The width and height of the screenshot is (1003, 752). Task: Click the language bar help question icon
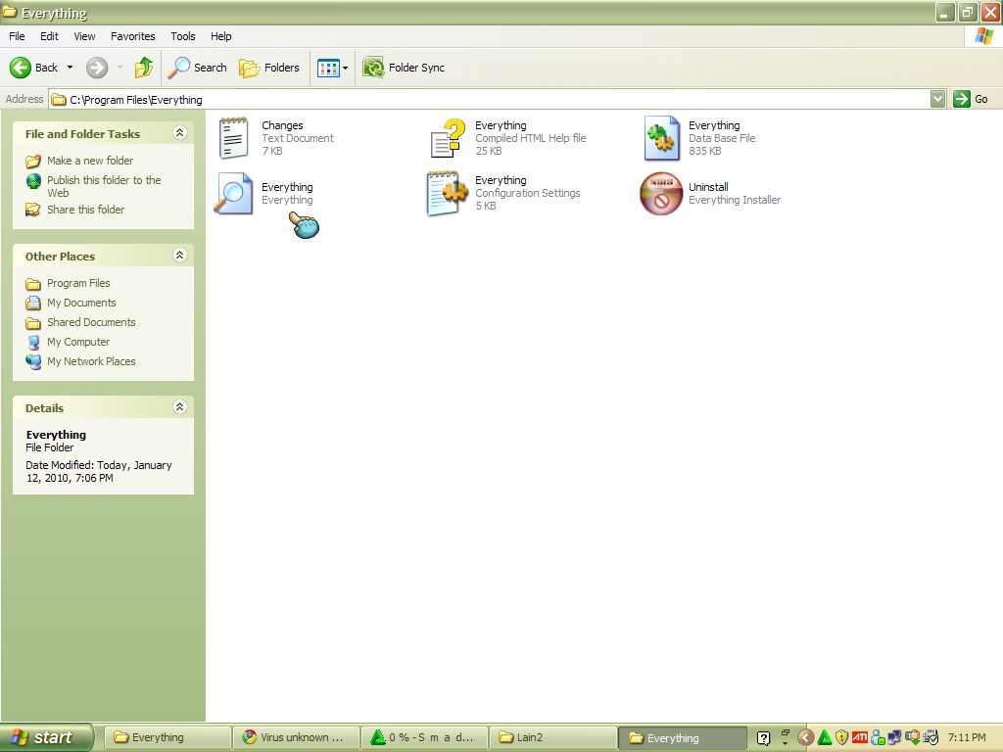click(763, 738)
